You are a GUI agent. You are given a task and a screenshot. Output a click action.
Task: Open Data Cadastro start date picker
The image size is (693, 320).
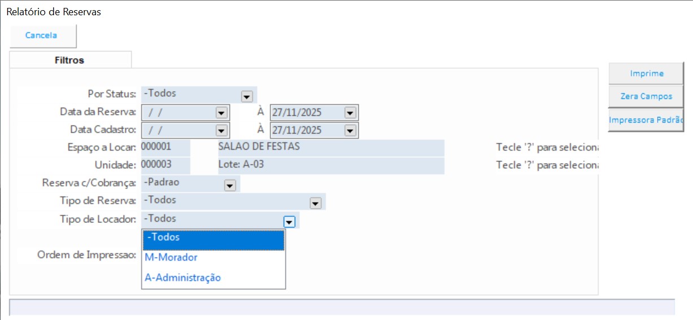click(221, 130)
